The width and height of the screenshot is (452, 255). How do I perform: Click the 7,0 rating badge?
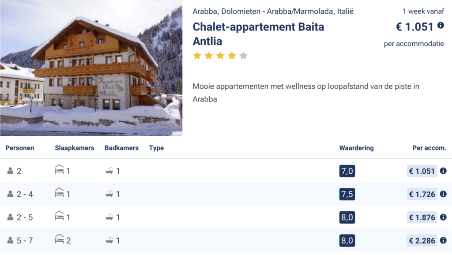click(347, 171)
